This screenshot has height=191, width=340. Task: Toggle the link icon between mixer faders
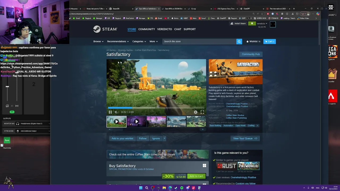[12, 106]
